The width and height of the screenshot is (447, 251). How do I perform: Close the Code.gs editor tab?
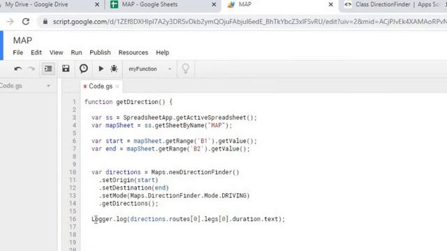pyautogui.click(x=117, y=86)
